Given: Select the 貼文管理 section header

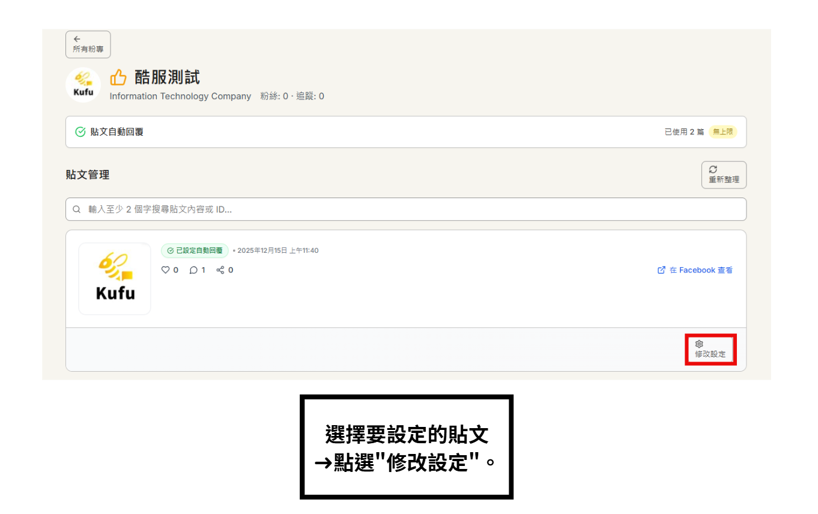Looking at the screenshot, I should tap(87, 175).
